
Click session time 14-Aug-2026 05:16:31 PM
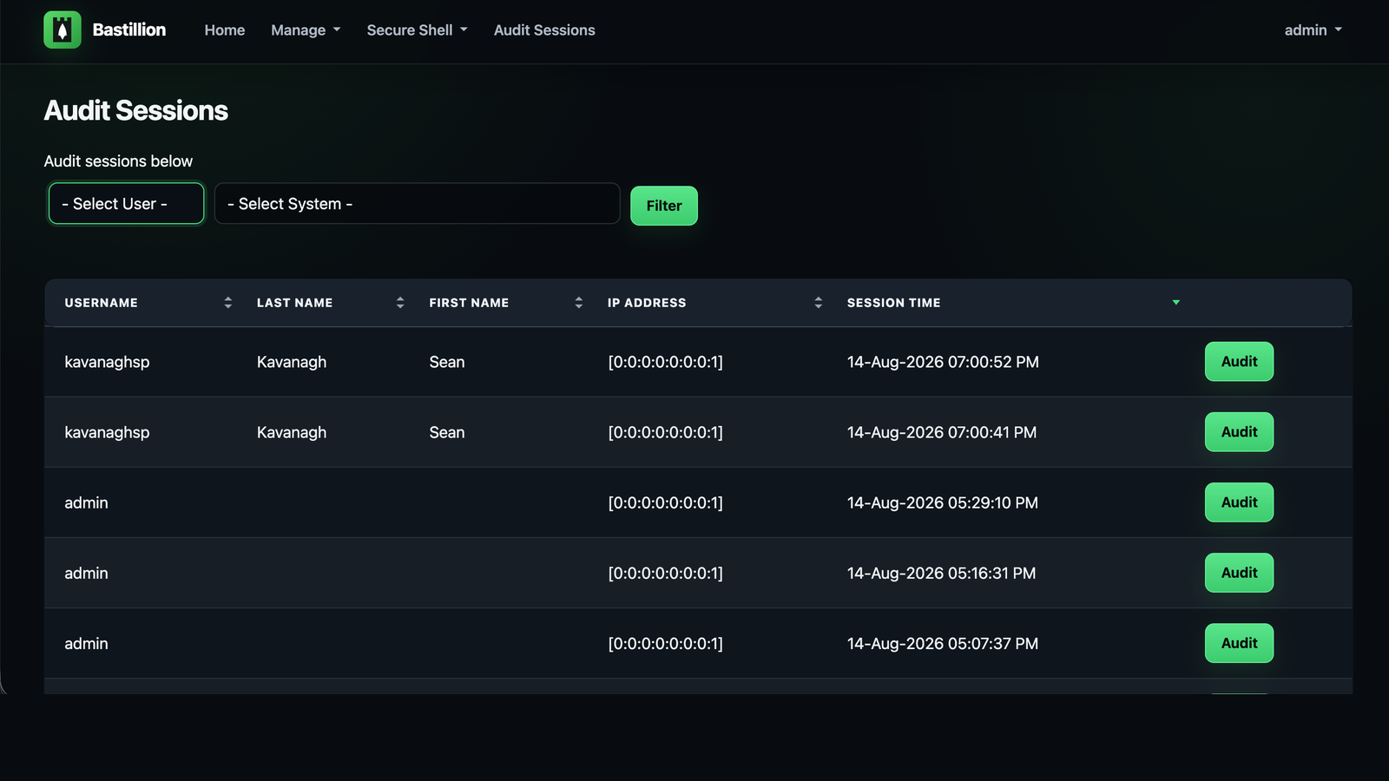[941, 573]
